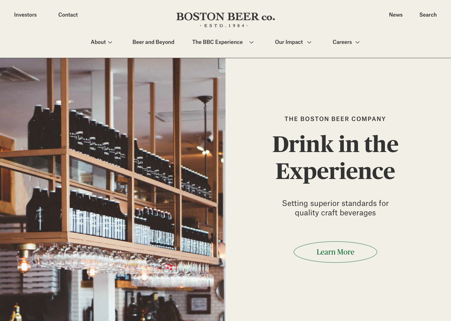Open the News page

(x=396, y=15)
